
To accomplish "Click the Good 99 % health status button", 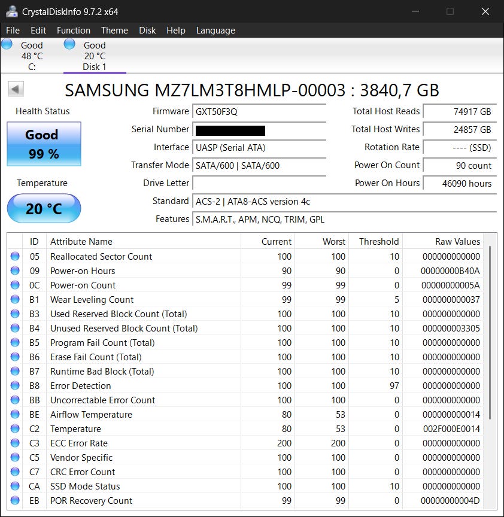I will pyautogui.click(x=44, y=144).
